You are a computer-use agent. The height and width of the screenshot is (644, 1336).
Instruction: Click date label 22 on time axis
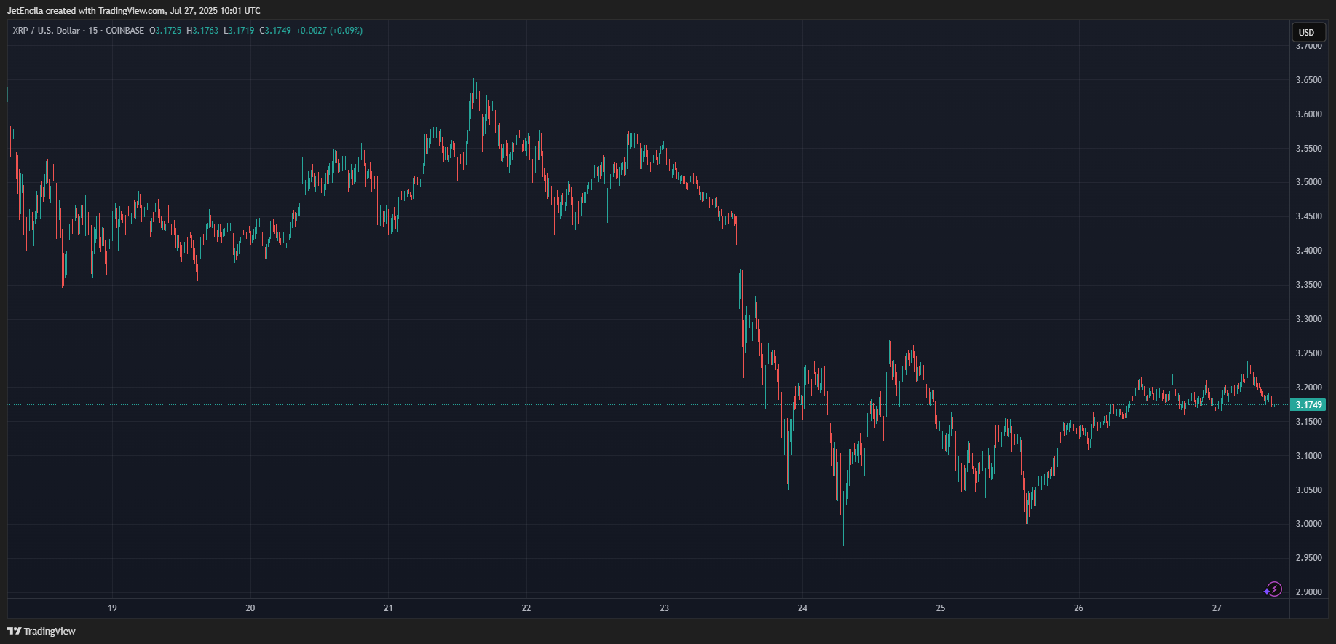click(x=526, y=608)
